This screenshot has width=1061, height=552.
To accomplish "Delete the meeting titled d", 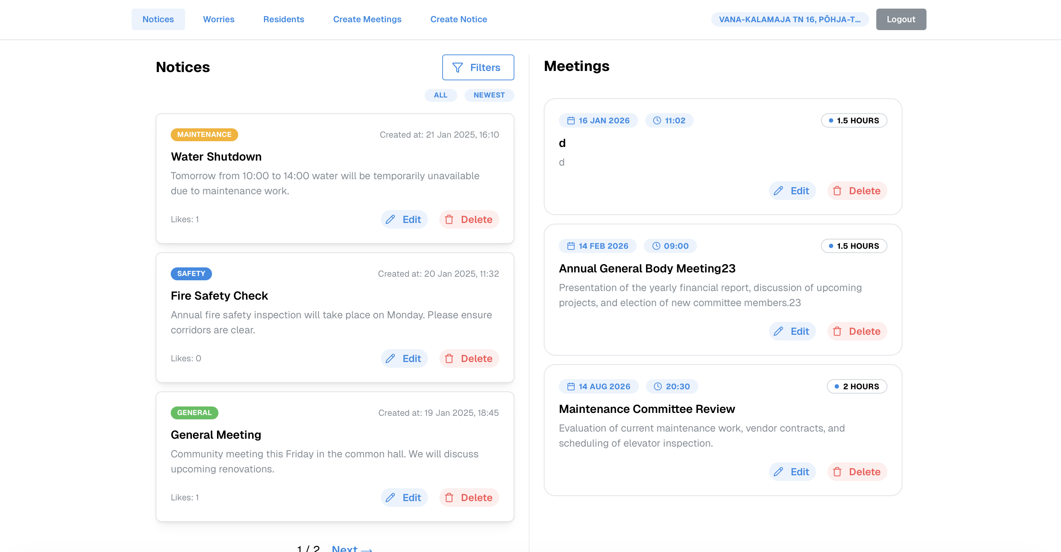I will 857,191.
